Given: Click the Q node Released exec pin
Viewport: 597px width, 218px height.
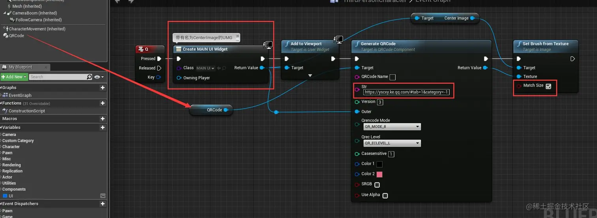Looking at the screenshot, I should coord(159,68).
